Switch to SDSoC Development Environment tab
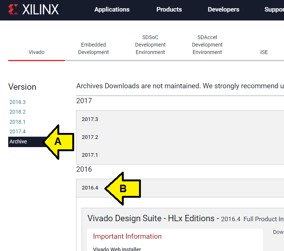284x251 pixels. [150, 45]
